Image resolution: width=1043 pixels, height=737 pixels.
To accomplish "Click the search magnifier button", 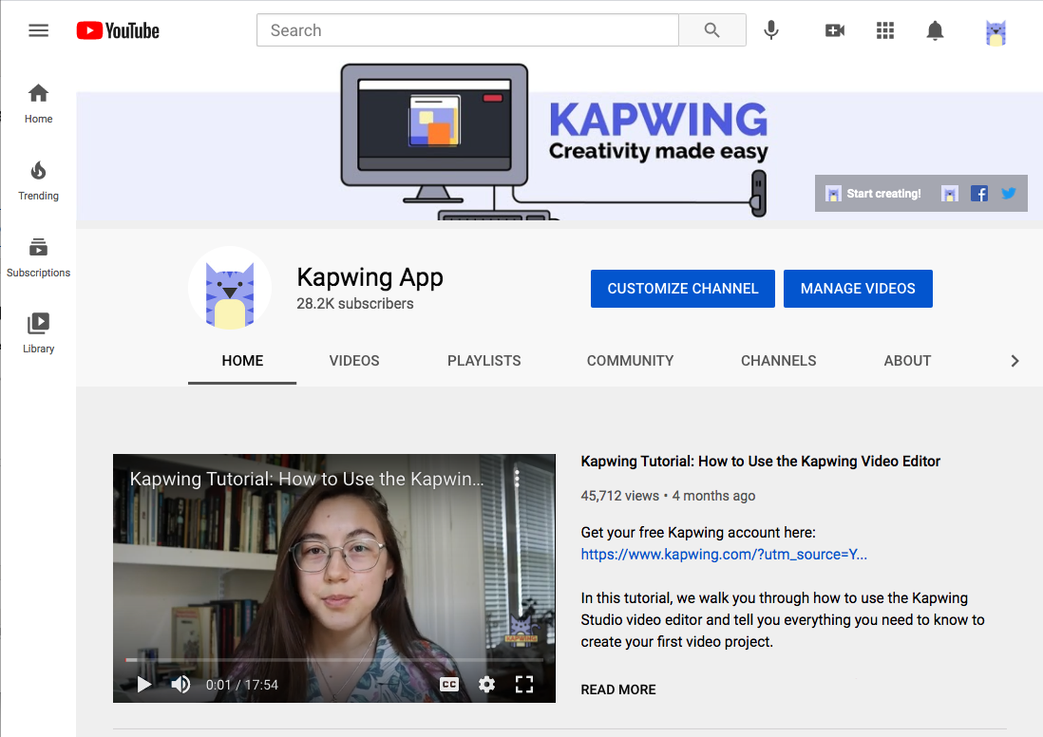I will [x=711, y=30].
